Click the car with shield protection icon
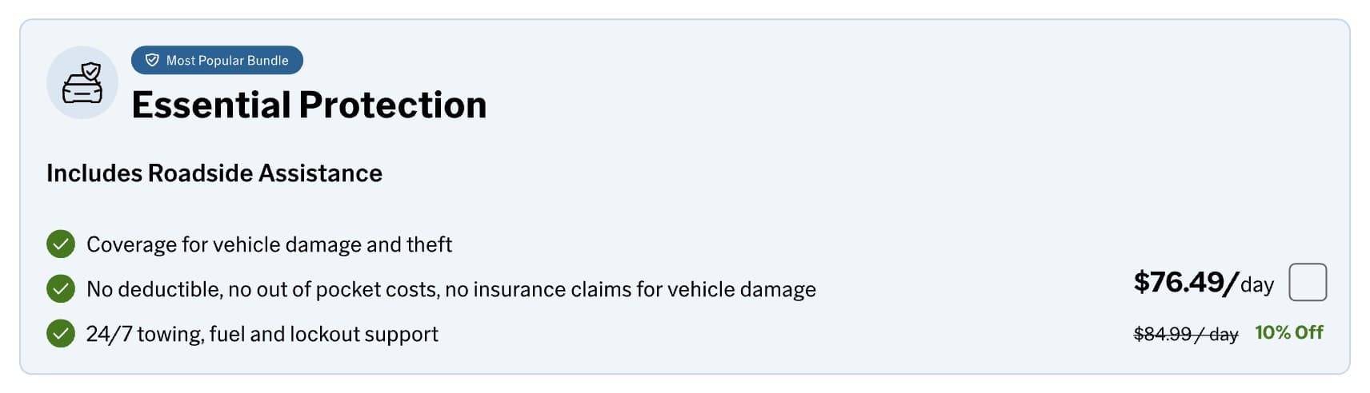The image size is (1370, 393). click(82, 82)
